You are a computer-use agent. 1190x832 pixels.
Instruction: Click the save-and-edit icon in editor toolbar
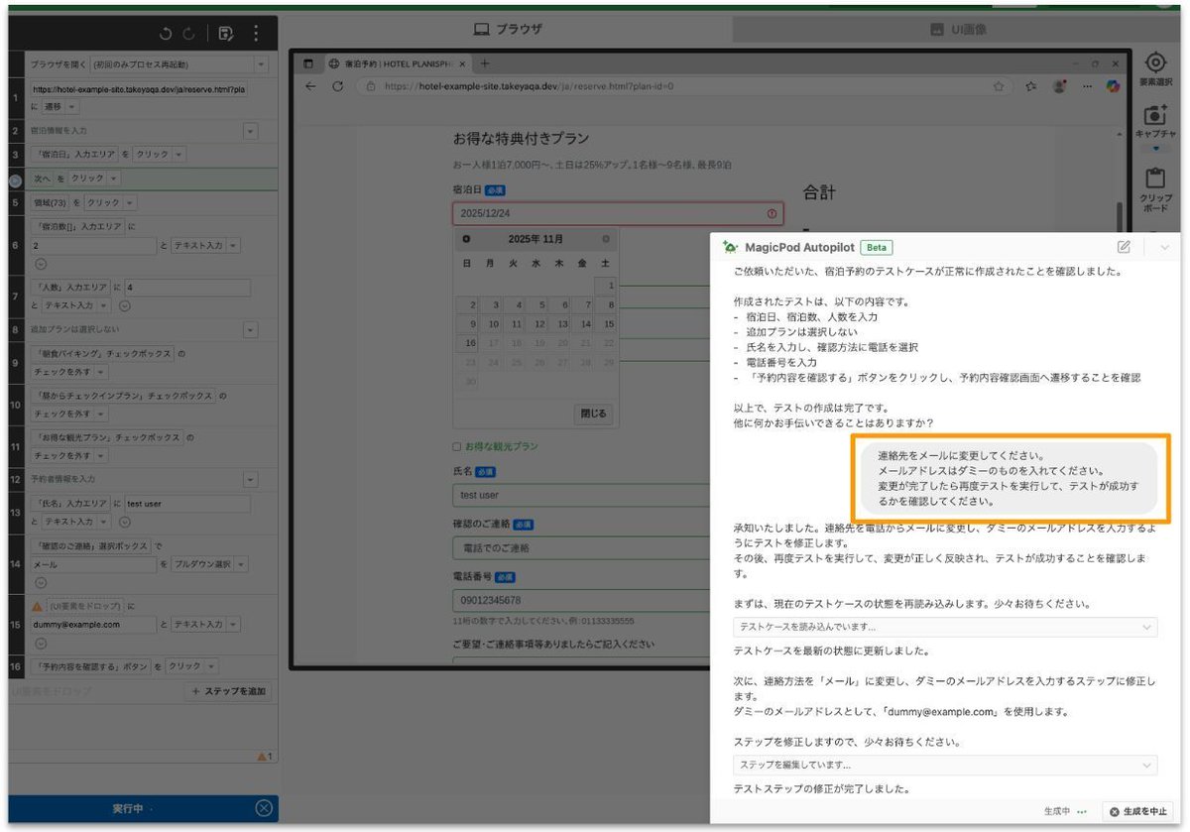point(226,34)
